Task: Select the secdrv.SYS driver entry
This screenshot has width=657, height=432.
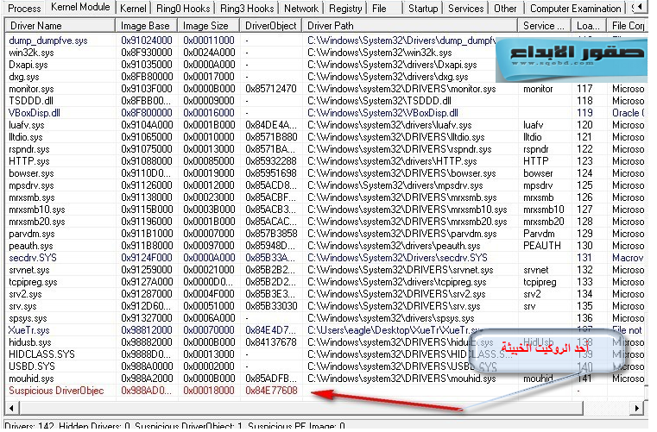Action: [x=34, y=258]
